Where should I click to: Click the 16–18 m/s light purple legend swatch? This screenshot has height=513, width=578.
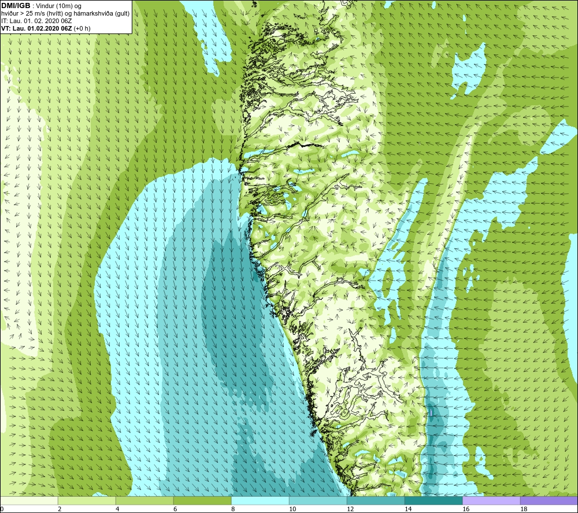[x=491, y=500]
